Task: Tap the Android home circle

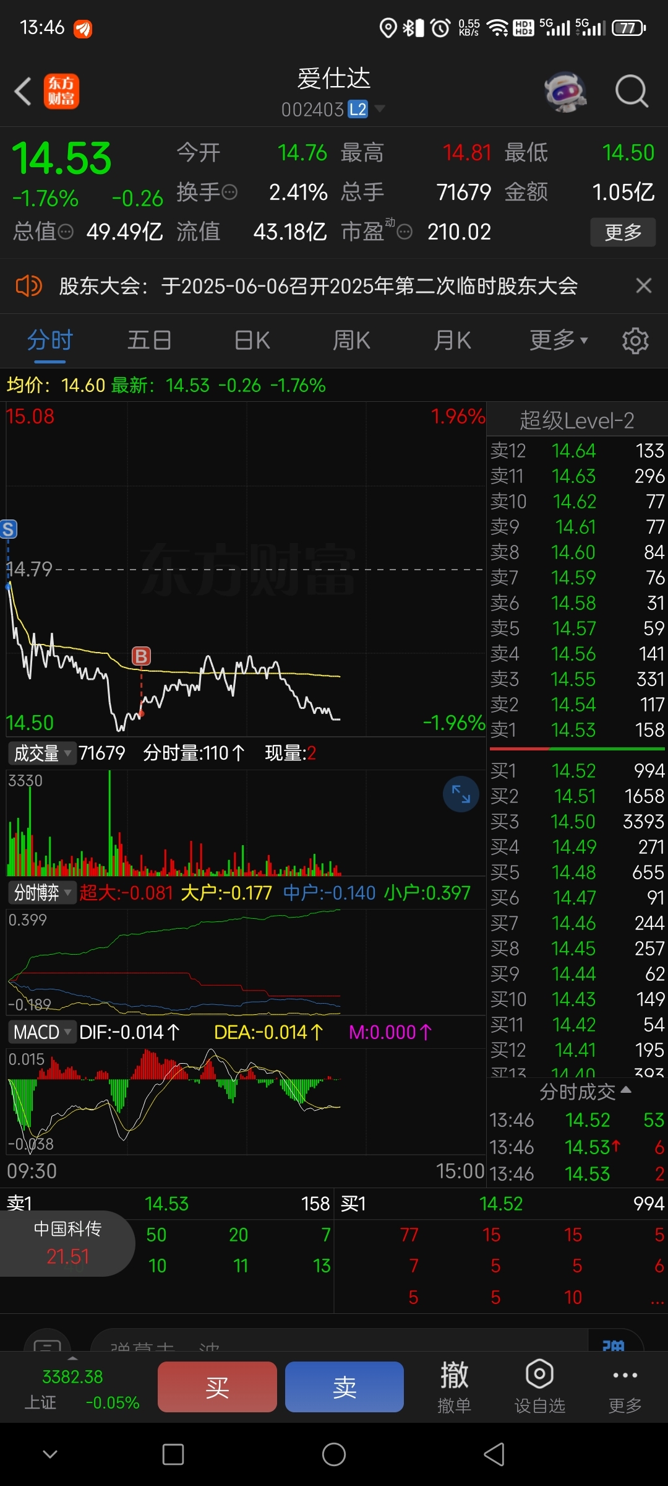Action: [x=334, y=1454]
